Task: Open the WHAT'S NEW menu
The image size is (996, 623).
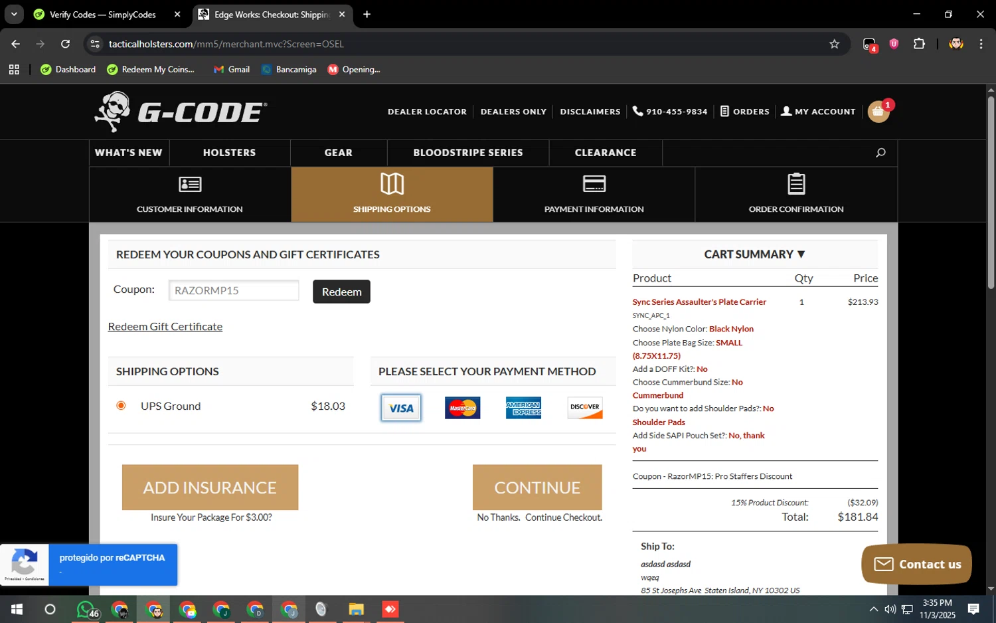Action: [129, 153]
